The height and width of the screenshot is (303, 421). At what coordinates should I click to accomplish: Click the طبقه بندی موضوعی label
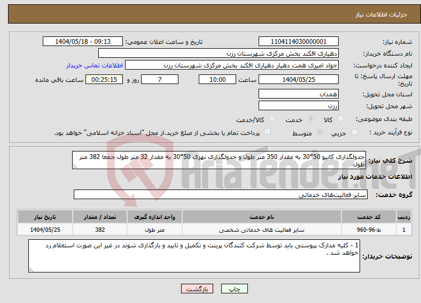tap(384, 119)
